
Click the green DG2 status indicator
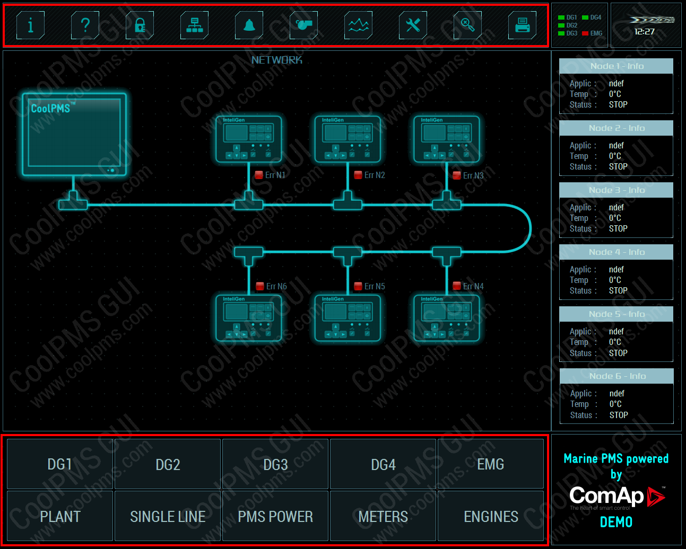pos(561,25)
